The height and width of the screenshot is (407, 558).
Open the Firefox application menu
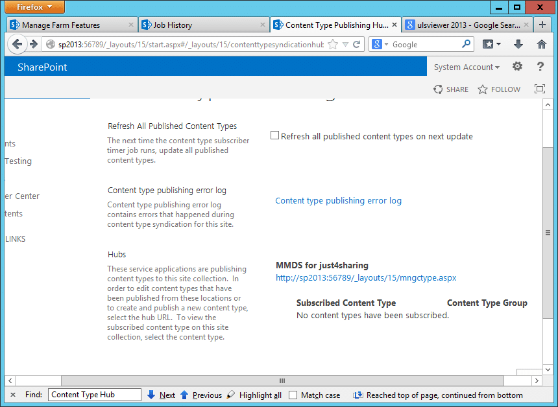tap(34, 6)
